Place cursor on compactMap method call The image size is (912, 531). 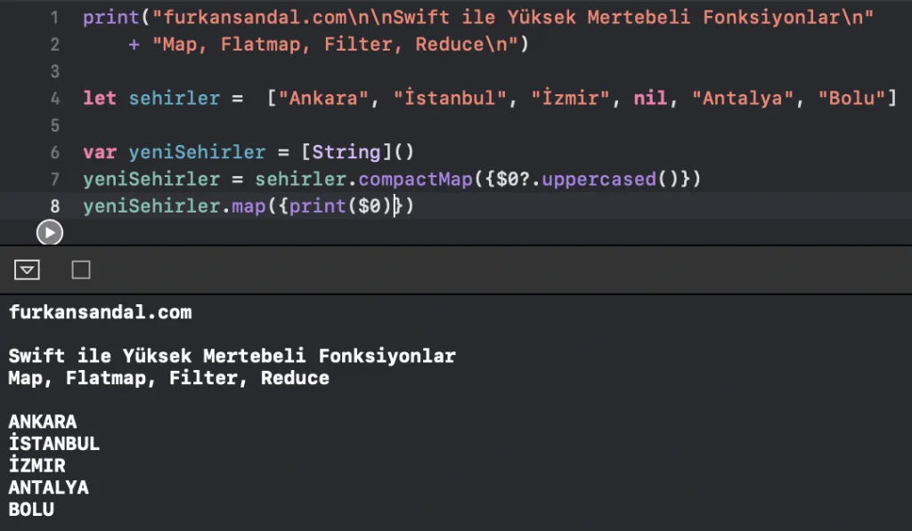click(x=416, y=179)
